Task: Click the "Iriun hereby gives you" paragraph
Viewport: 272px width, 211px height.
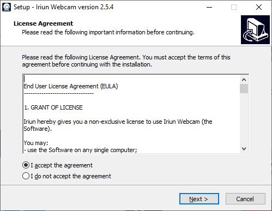Action: coord(118,125)
